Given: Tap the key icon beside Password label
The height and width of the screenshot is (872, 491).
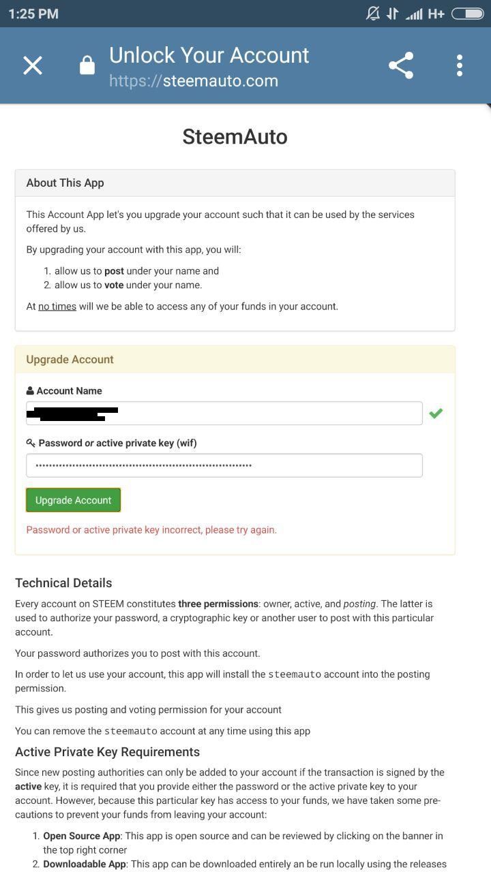Looking at the screenshot, I should 31,443.
